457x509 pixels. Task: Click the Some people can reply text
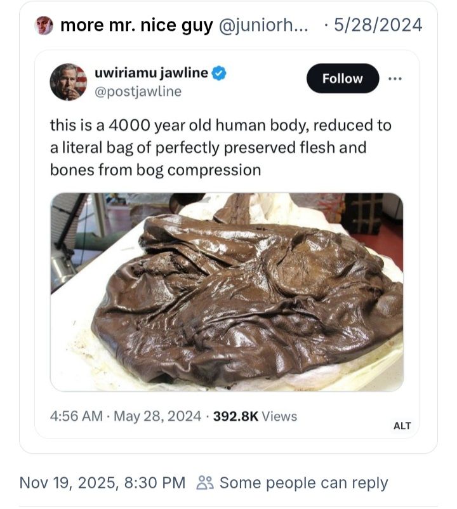coord(303,483)
